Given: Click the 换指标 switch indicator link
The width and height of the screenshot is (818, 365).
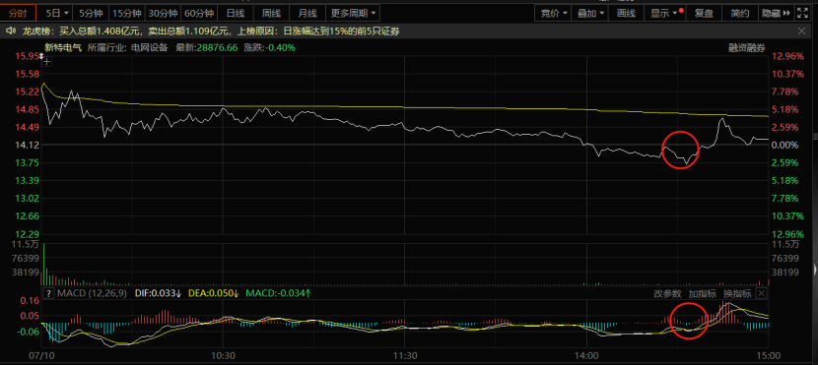Looking at the screenshot, I should 737,293.
